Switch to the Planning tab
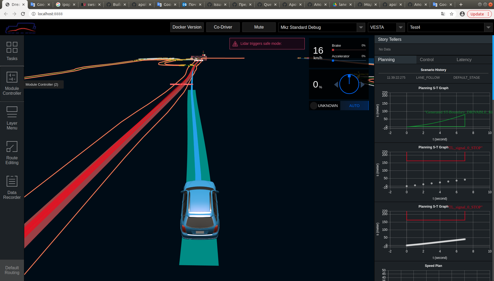The width and height of the screenshot is (494, 281). coord(395,60)
